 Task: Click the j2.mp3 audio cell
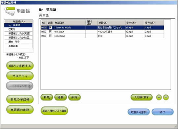pyautogui.click(x=154, y=32)
